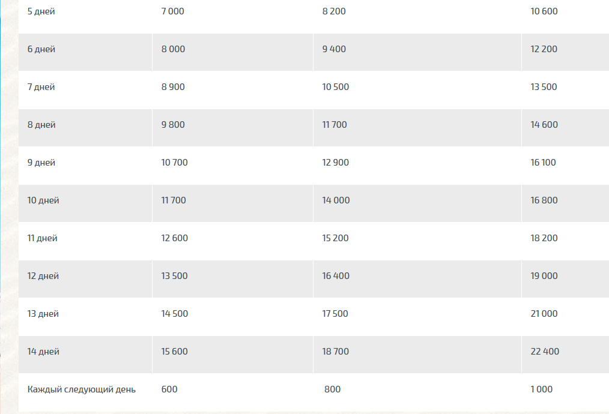The height and width of the screenshot is (414, 609).
Task: Select the 9 800 price cell
Action: (x=173, y=125)
